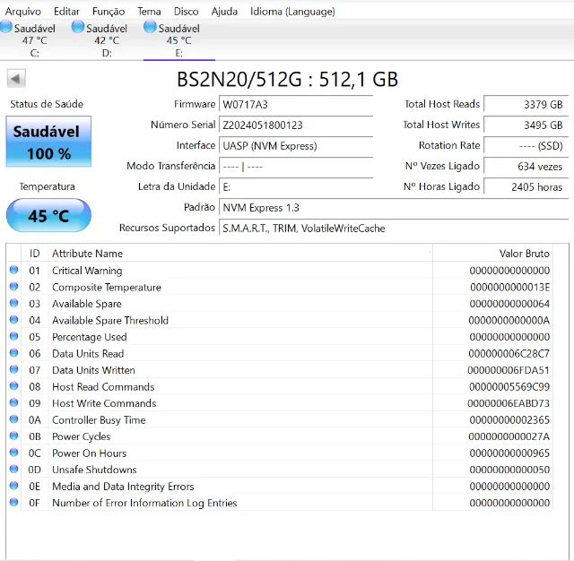Click the Firmware field W0717A3
Screen dimensions: 574x561
pos(296,105)
